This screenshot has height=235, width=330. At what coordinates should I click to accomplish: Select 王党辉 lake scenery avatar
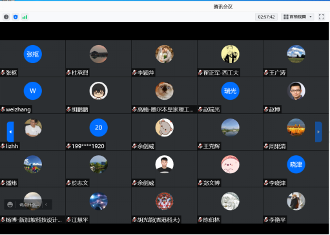pyautogui.click(x=231, y=127)
